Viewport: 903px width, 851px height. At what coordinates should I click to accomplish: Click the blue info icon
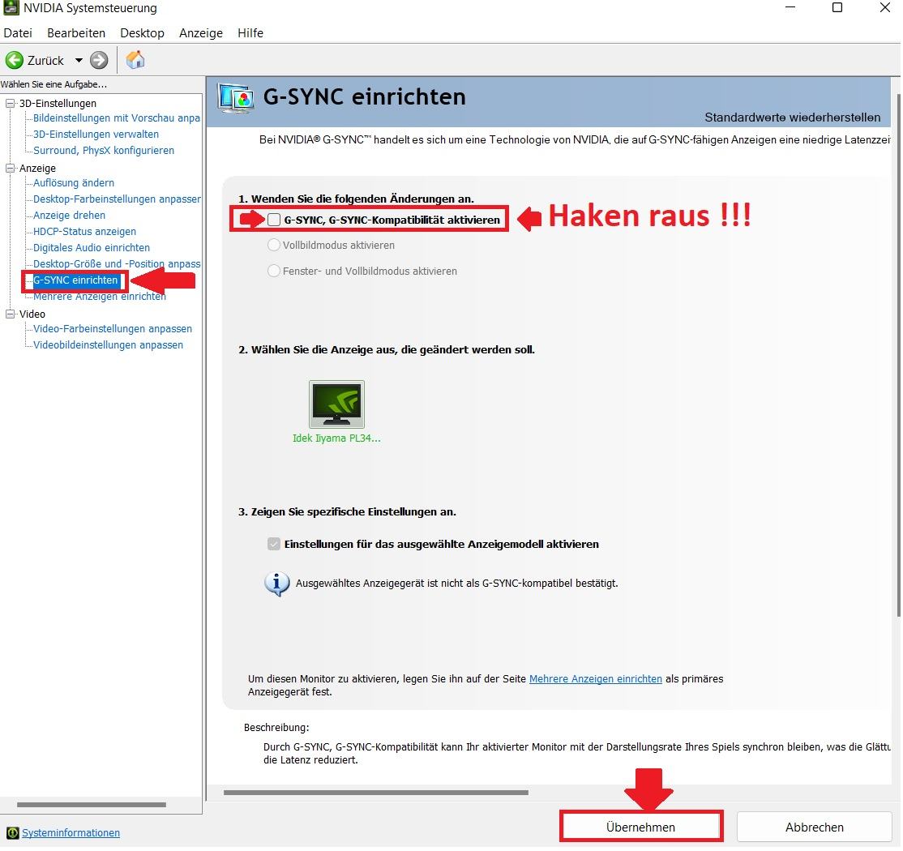pos(277,584)
